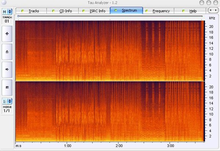The width and height of the screenshot is (220, 151).
Task: Click the 3:00 time marker
Action: tap(170, 146)
